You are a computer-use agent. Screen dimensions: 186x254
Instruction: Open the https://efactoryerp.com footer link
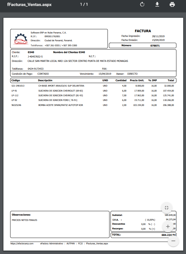coord(22,243)
